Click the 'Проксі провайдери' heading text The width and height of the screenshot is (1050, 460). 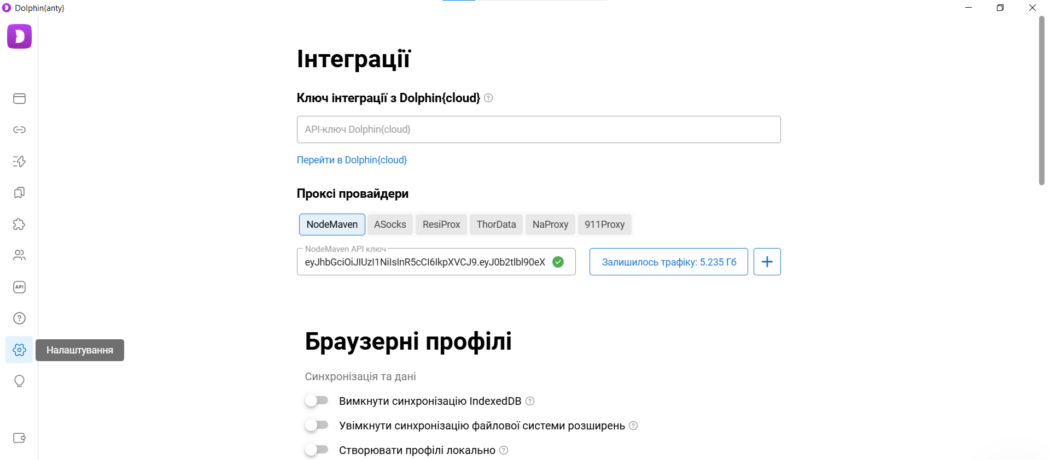[353, 194]
